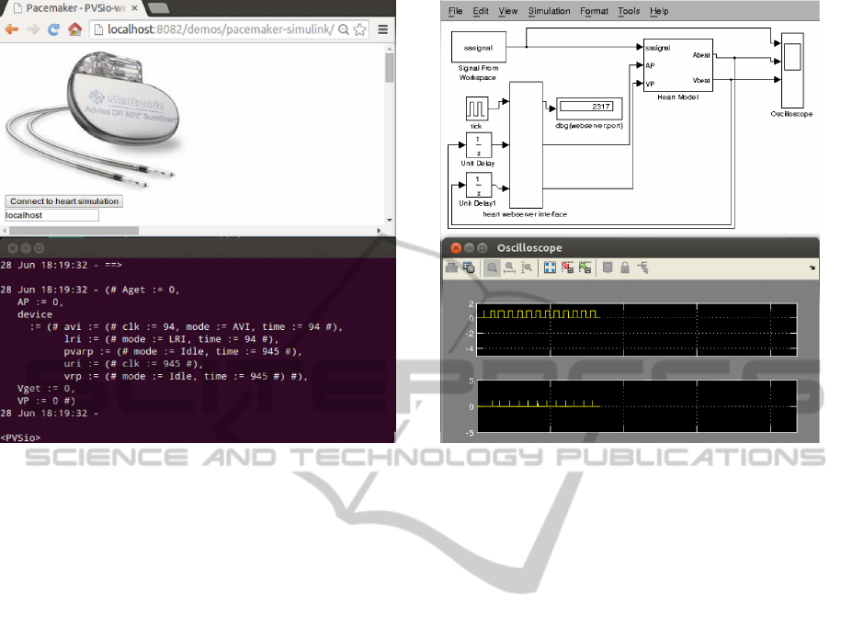Go to the browser home page
The height and width of the screenshot is (626, 841).
coord(74,28)
